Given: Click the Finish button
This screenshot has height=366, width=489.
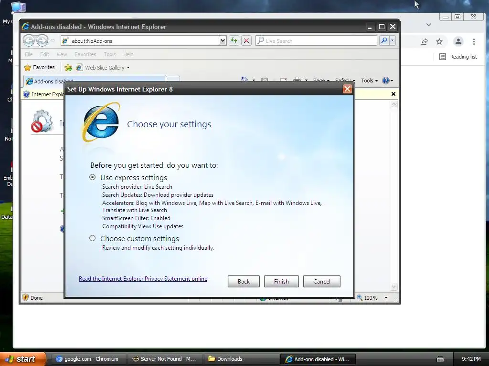Looking at the screenshot, I should (x=281, y=281).
